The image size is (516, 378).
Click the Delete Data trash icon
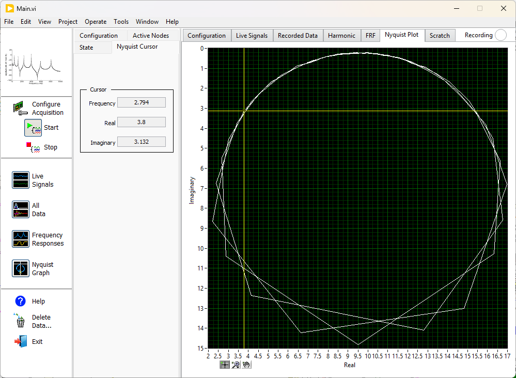click(x=20, y=321)
